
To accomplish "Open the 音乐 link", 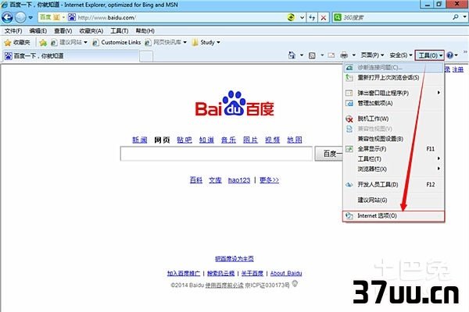I will click(x=228, y=140).
